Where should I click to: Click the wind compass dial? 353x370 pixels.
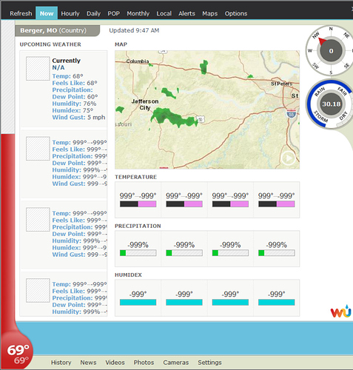331,51
